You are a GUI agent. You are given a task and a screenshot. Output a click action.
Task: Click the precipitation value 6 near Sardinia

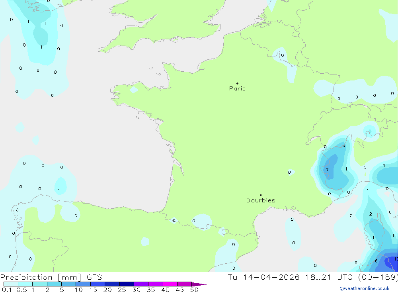[376, 261]
